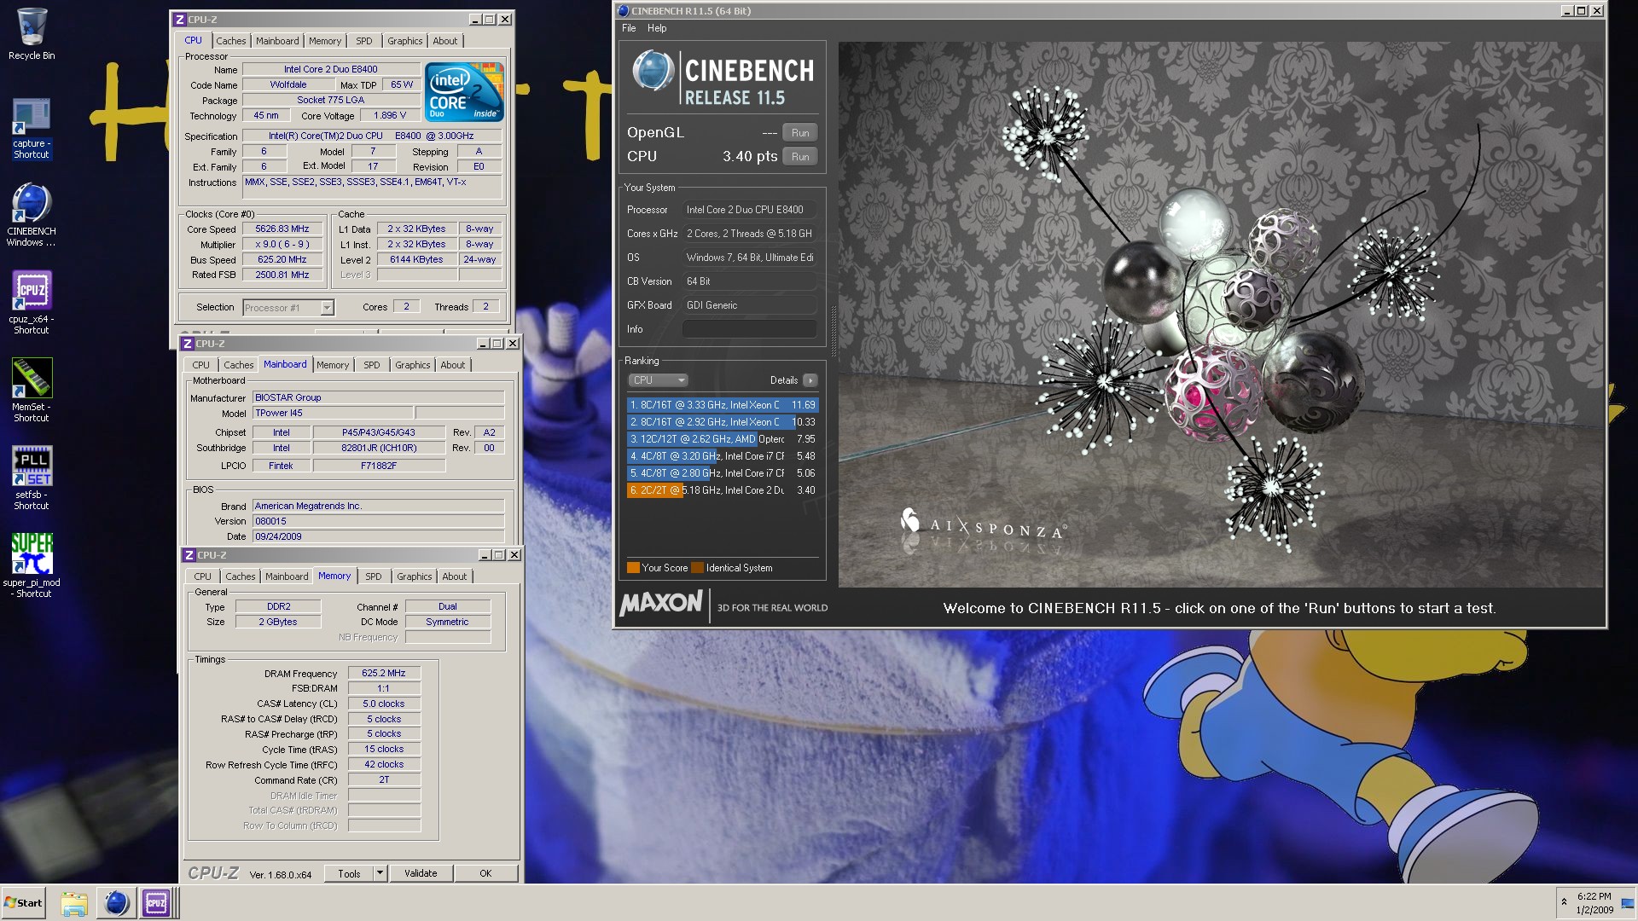Open the Help menu in Cinebench

pos(657,28)
